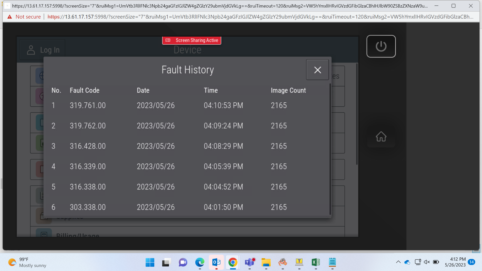
Task: Open the notification center badge
Action: pyautogui.click(x=472, y=262)
